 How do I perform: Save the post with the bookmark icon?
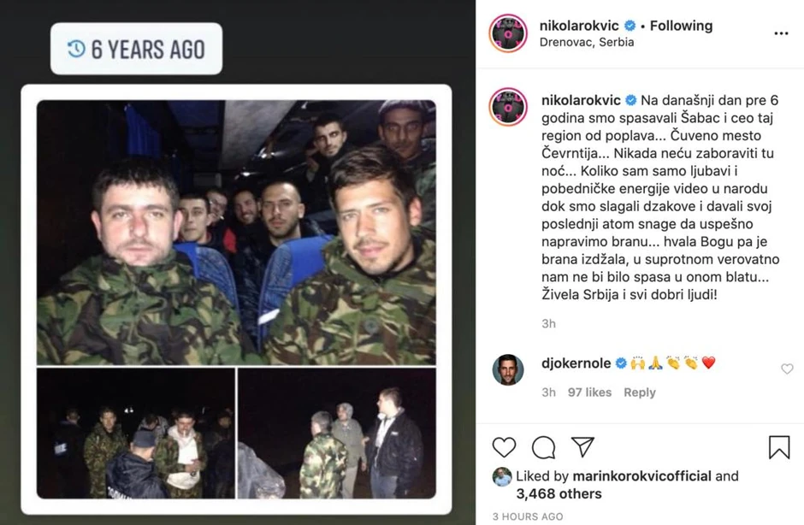(x=779, y=446)
